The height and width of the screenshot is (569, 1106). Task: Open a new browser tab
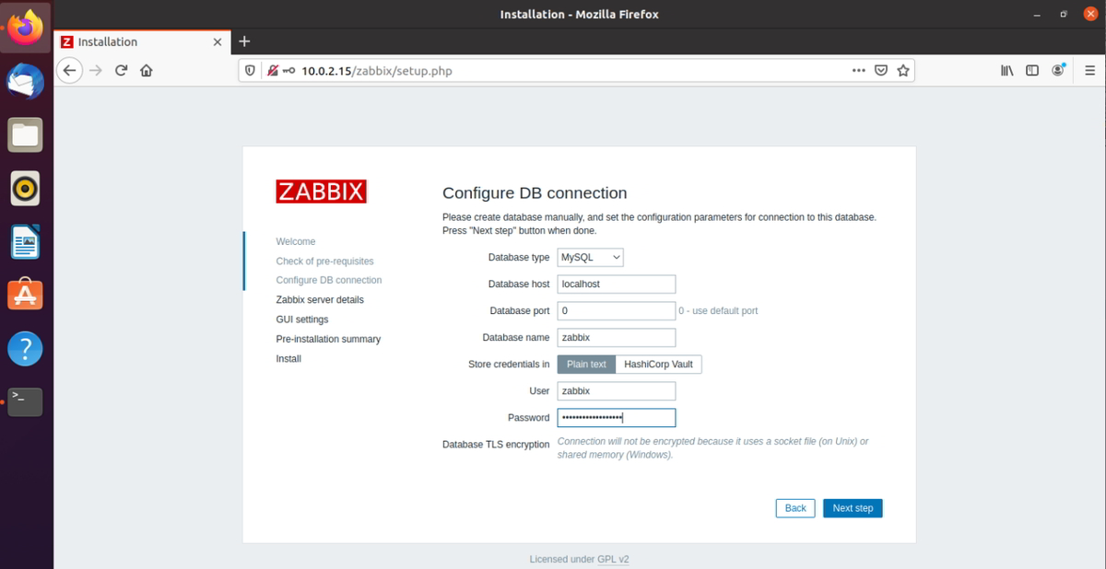point(244,41)
